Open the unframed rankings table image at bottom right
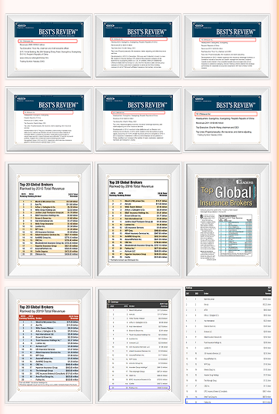This screenshot has height=414, width=279. pos(228,346)
